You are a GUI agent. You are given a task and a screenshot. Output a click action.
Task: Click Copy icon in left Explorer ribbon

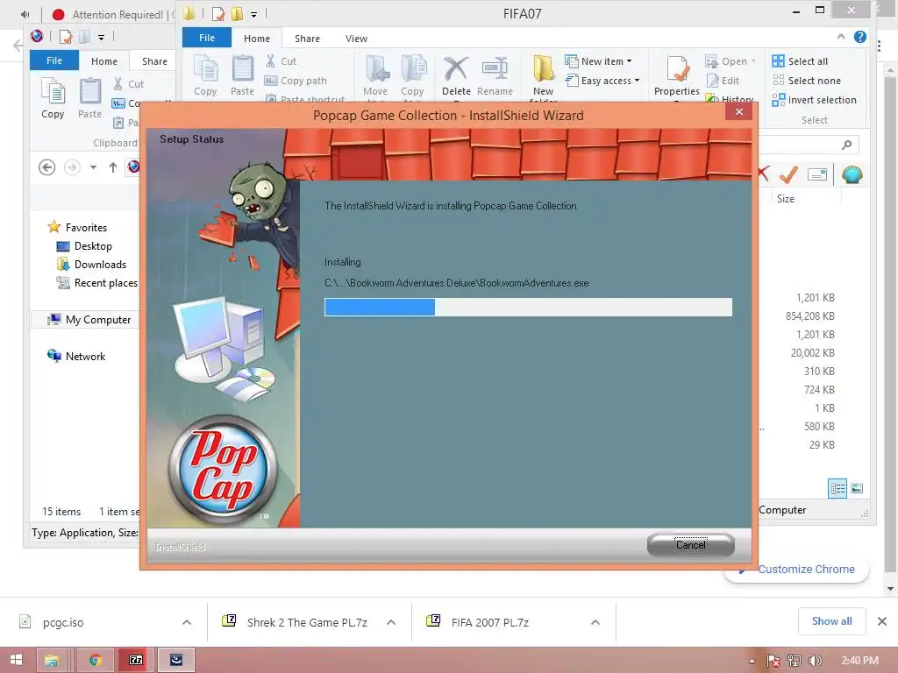point(53,98)
